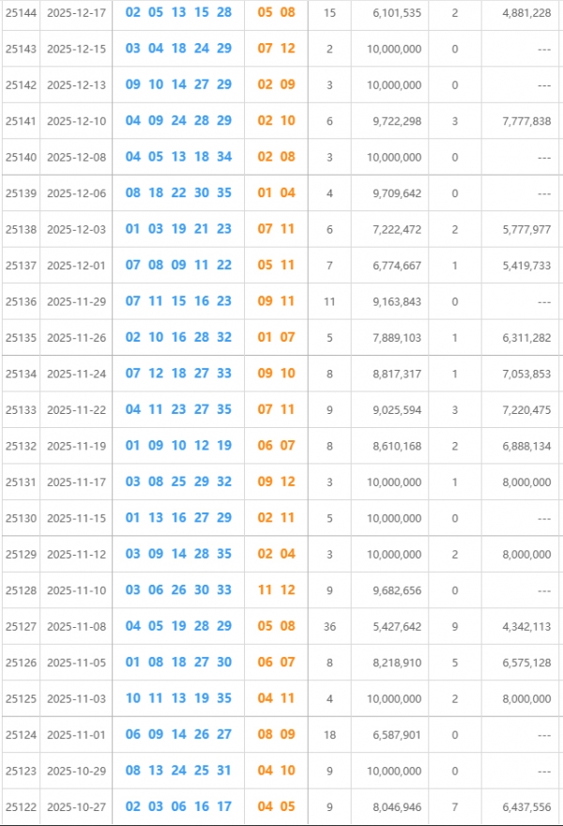Click orange numbers 11 12 in row 25128

pyautogui.click(x=276, y=590)
